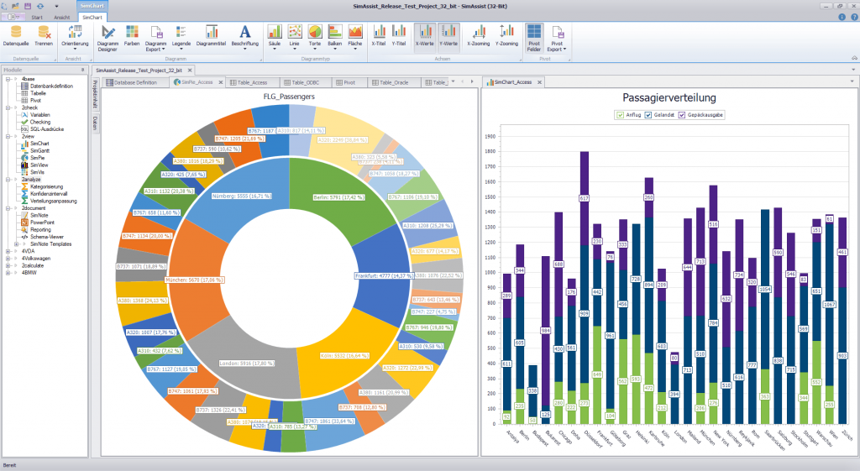Click the Diagrammtitel ribbon icon

pos(211,36)
